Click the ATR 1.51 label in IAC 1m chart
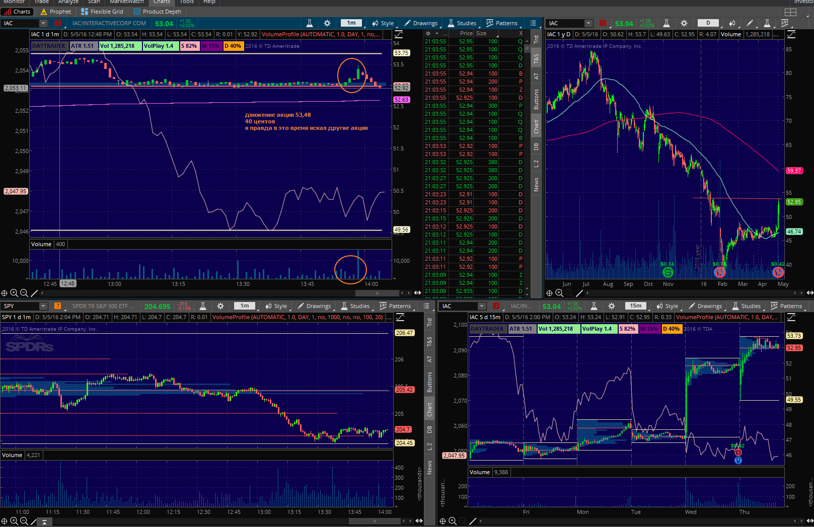Viewport: 814px width, 527px height. coord(83,46)
